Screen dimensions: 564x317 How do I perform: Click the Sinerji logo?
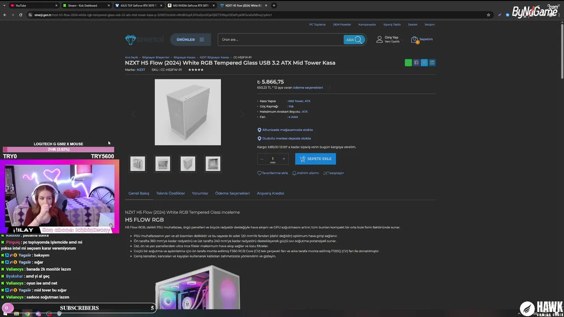tap(144, 40)
